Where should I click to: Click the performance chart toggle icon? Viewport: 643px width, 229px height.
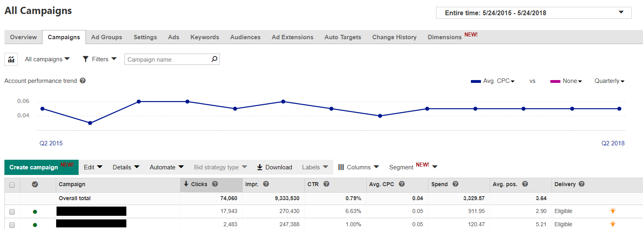11,59
